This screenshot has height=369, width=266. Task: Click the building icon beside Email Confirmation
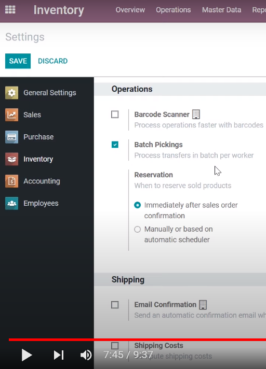203,305
